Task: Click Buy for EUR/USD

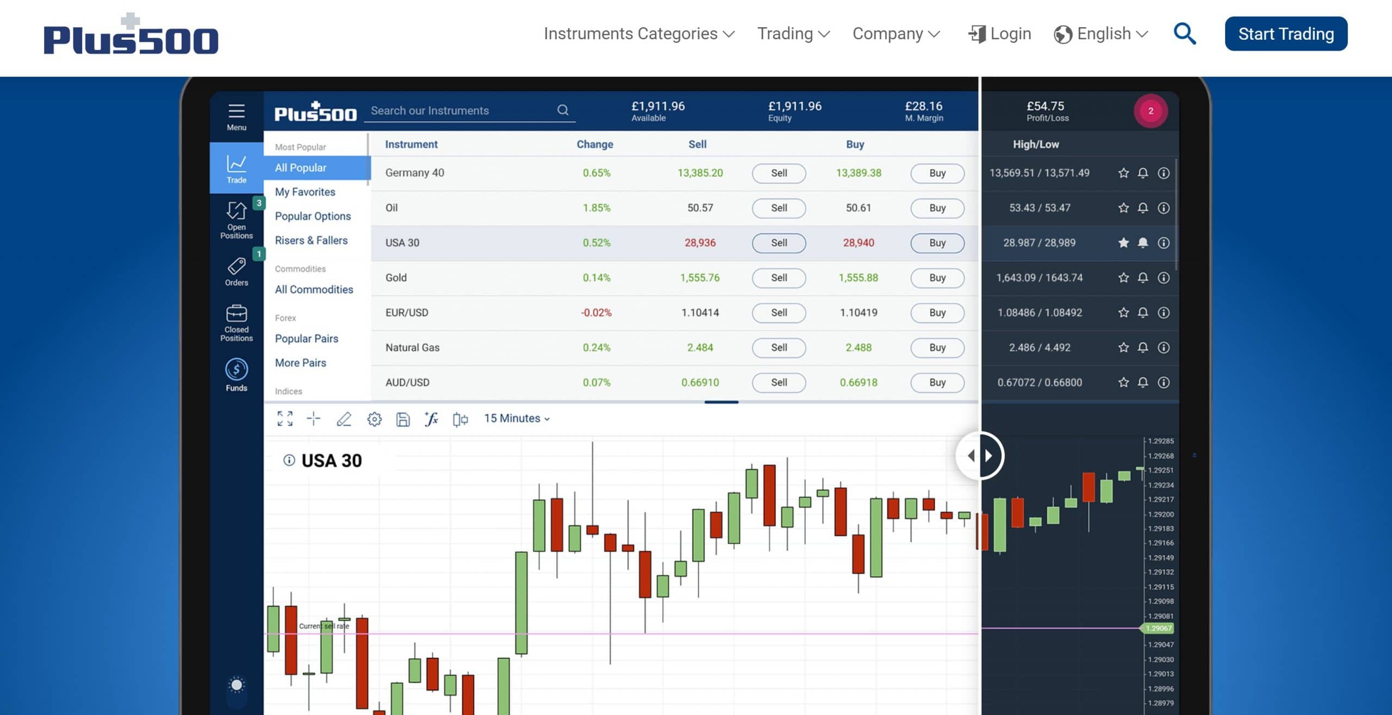Action: click(937, 312)
